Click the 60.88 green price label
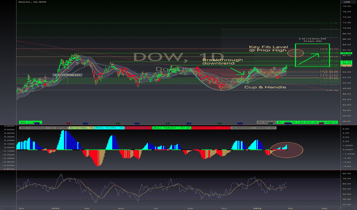This screenshot has height=210, width=357. click(x=346, y=53)
